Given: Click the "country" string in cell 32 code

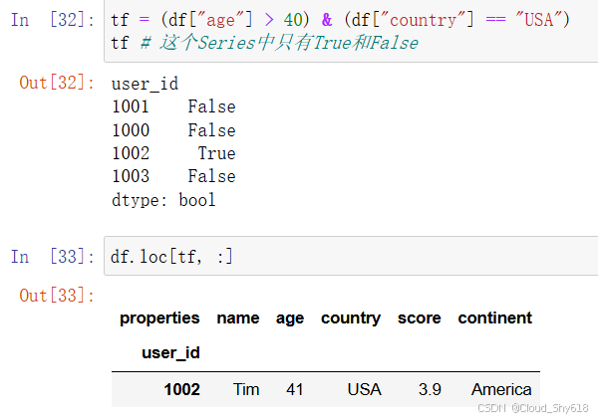Looking at the screenshot, I should (x=423, y=19).
